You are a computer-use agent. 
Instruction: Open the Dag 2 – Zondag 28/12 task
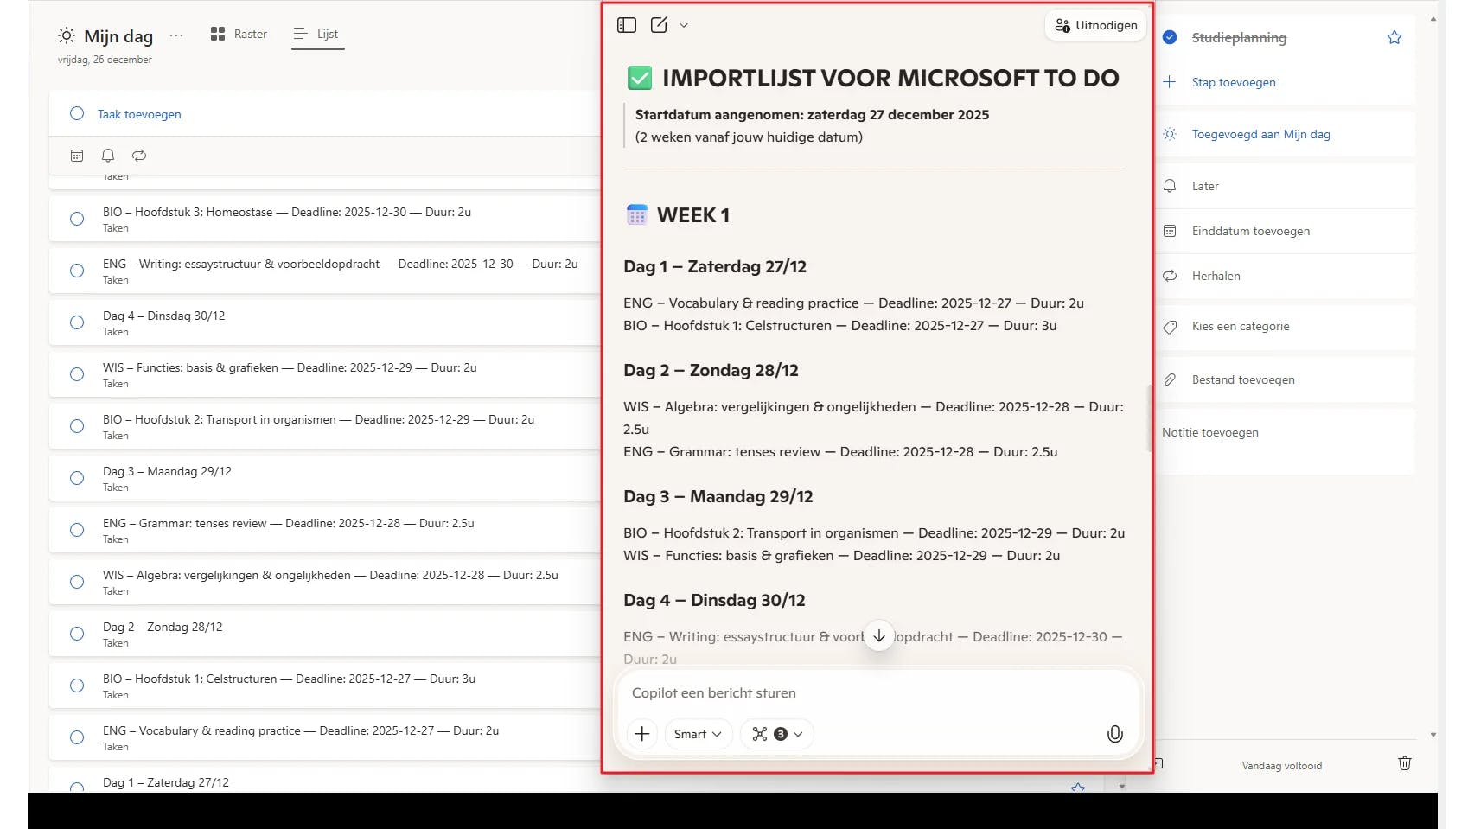(x=324, y=634)
